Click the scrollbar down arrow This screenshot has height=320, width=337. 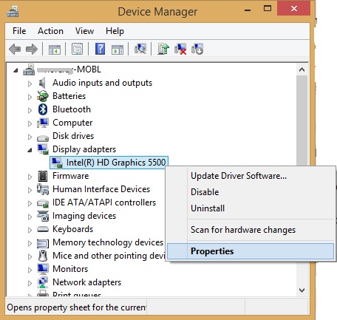coord(302,290)
